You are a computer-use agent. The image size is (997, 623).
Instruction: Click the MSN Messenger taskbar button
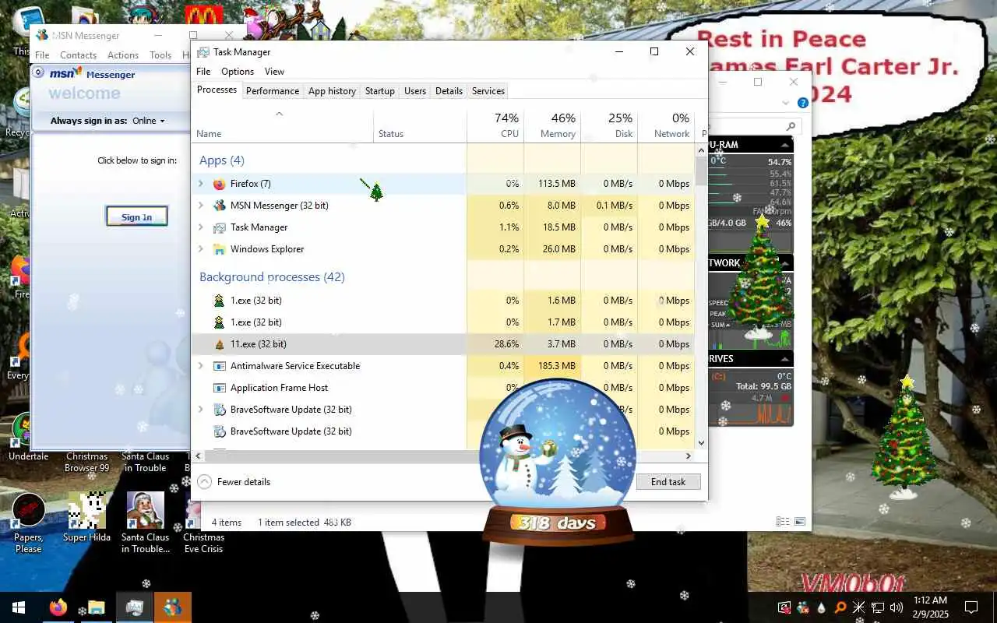tap(172, 607)
